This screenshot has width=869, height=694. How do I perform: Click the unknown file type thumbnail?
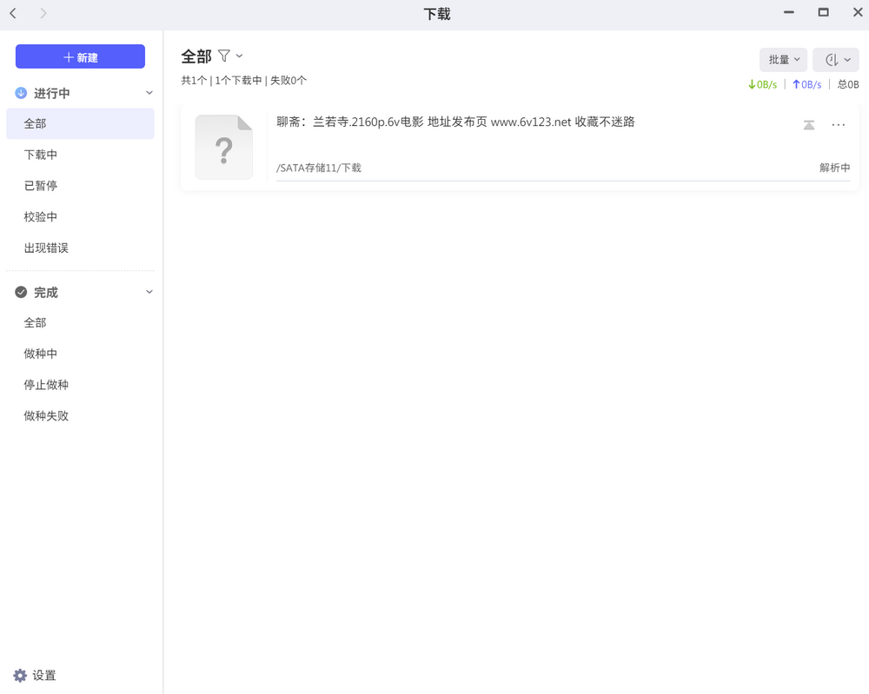point(223,147)
